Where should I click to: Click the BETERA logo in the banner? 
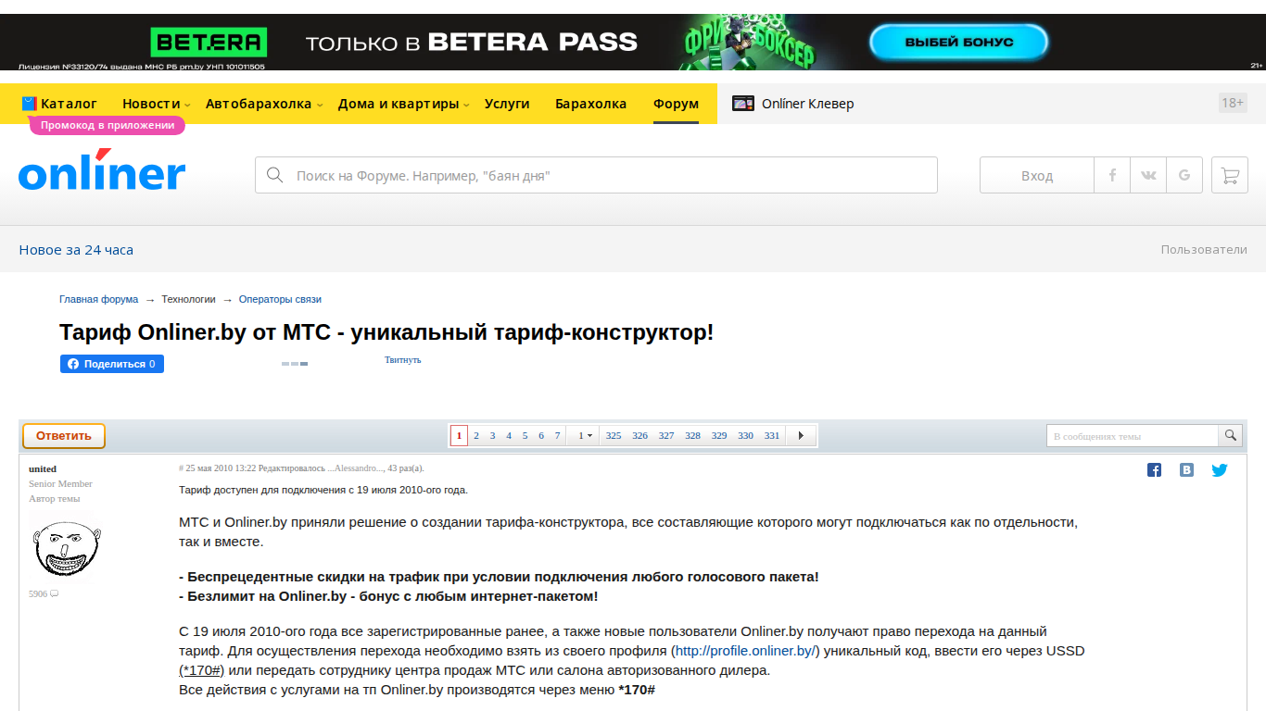[x=209, y=42]
